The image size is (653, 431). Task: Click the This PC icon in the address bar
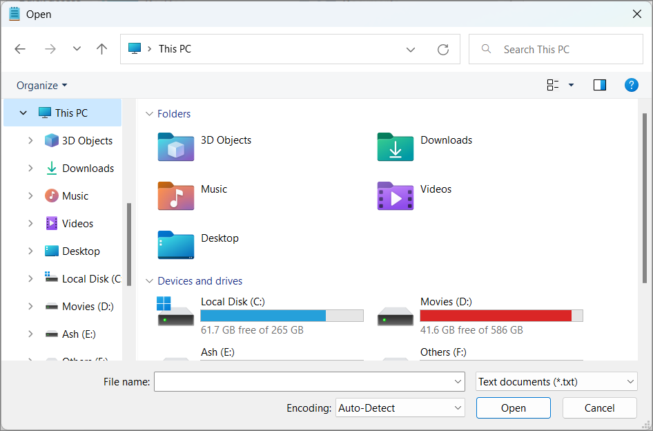pyautogui.click(x=135, y=48)
